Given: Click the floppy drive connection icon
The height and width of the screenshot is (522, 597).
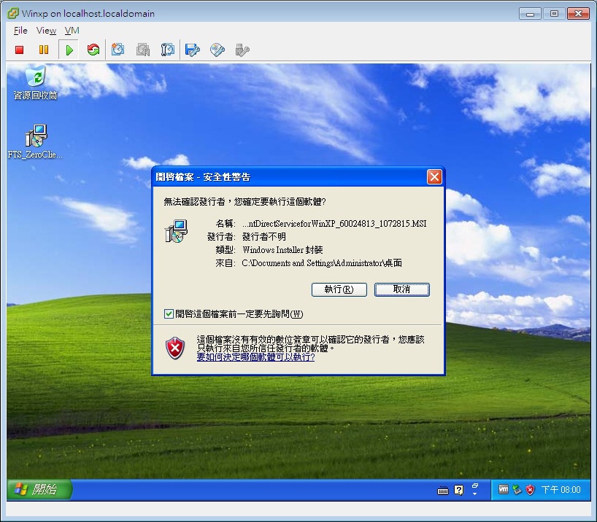Looking at the screenshot, I should 192,50.
